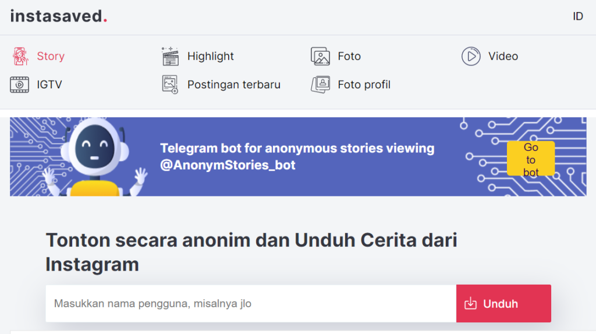Open the ID language selector
596x334 pixels.
(578, 16)
